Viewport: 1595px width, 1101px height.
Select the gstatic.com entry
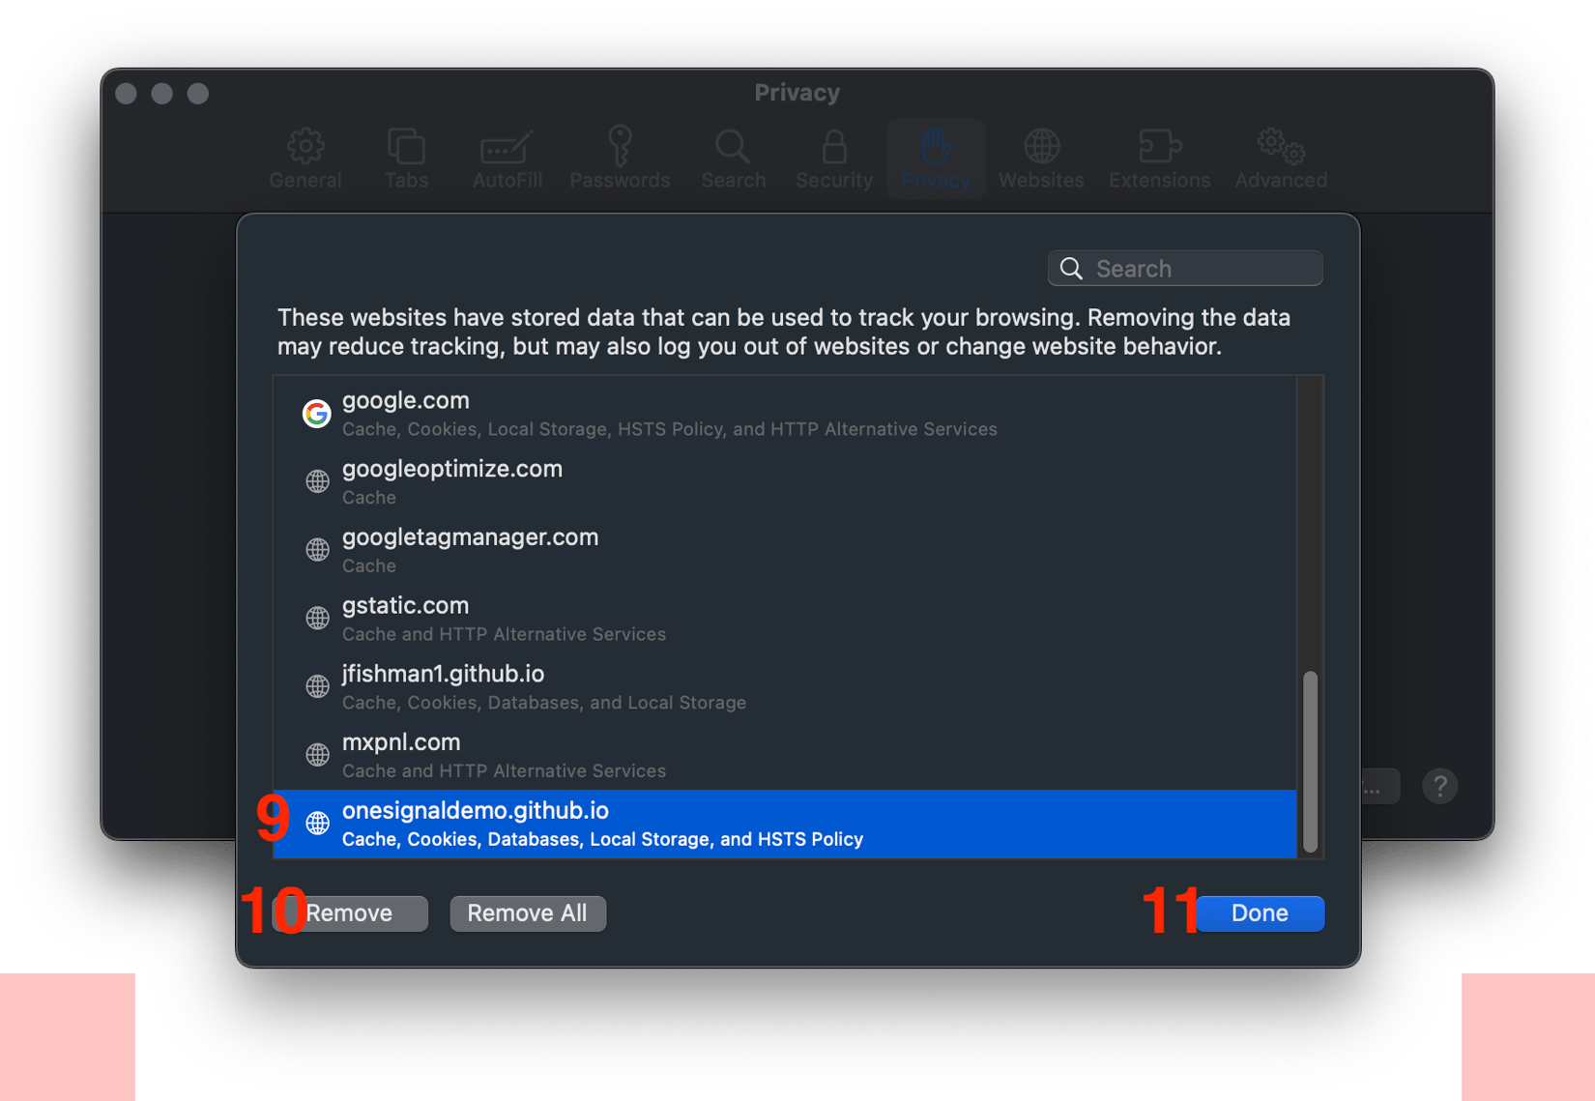pyautogui.click(x=784, y=619)
